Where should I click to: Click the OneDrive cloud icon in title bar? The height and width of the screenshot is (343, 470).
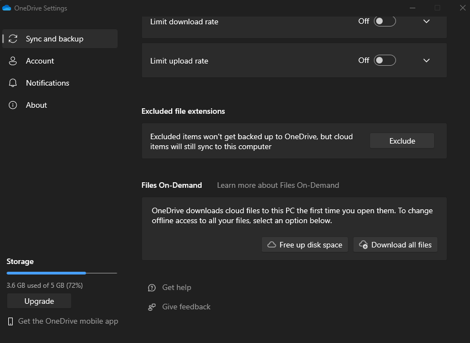[x=7, y=8]
